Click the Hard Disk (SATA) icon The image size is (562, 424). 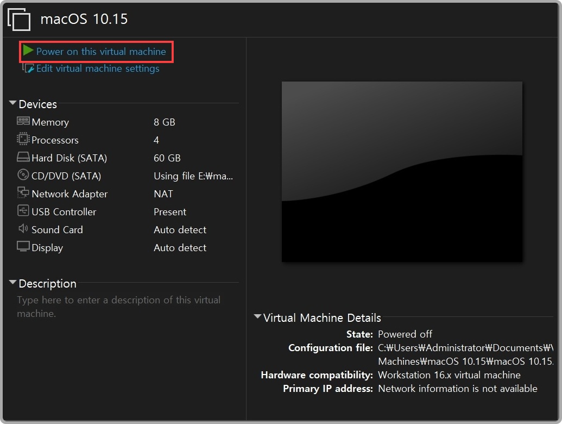pos(23,157)
